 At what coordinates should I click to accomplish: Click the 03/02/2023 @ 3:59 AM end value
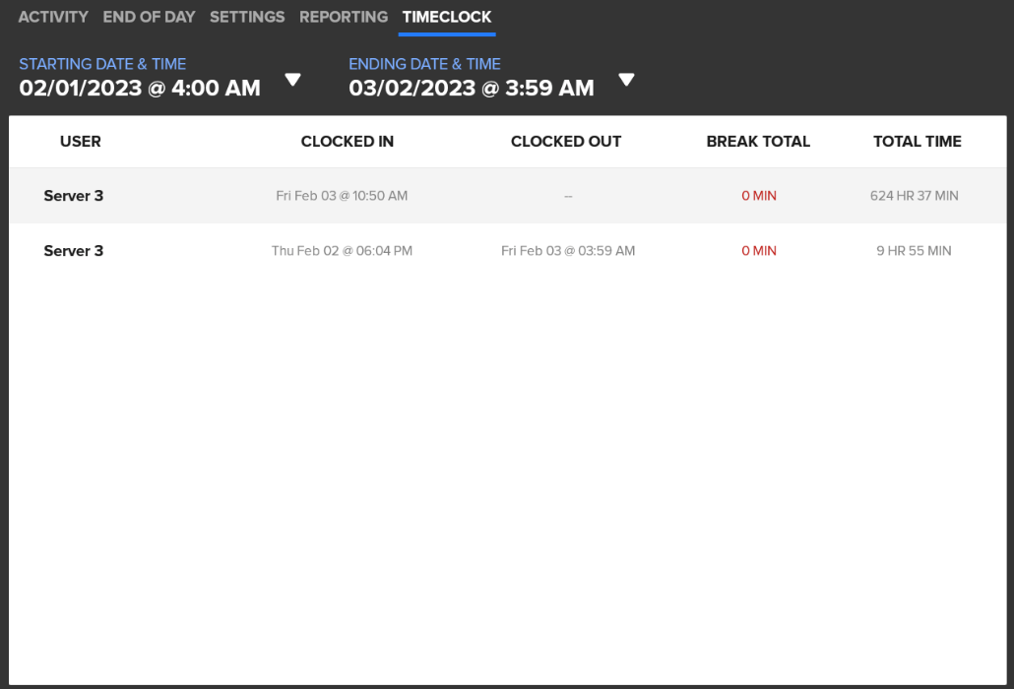pyautogui.click(x=472, y=88)
